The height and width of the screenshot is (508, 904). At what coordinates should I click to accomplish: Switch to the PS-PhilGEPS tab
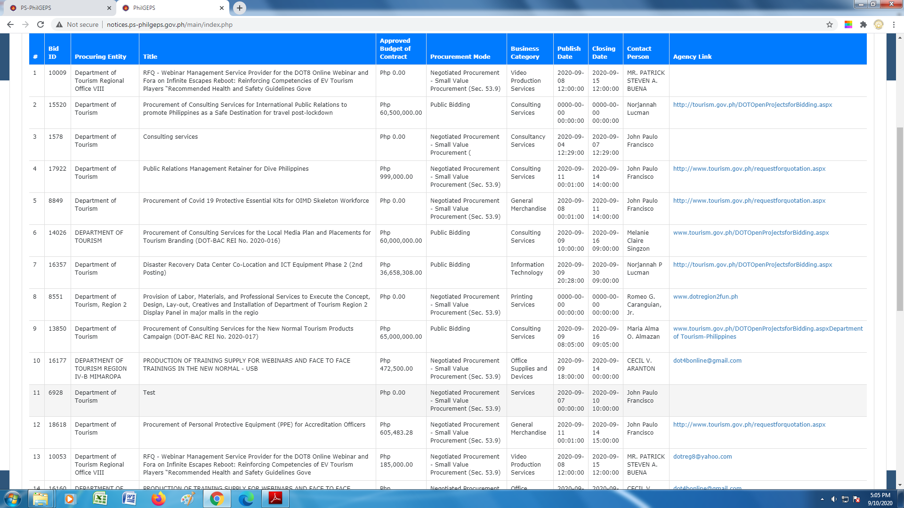click(60, 8)
